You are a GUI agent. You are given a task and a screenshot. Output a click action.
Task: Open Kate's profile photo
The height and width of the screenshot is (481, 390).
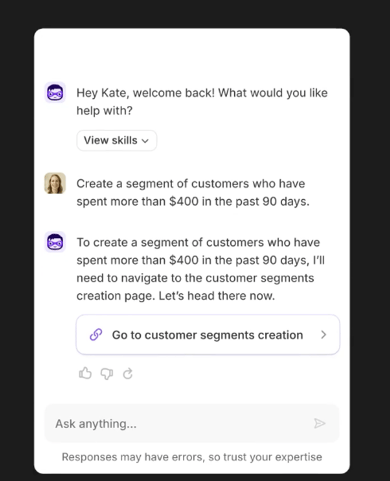pyautogui.click(x=55, y=183)
